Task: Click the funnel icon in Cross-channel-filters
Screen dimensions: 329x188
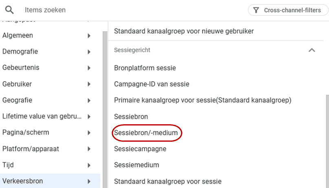Action: click(x=256, y=10)
